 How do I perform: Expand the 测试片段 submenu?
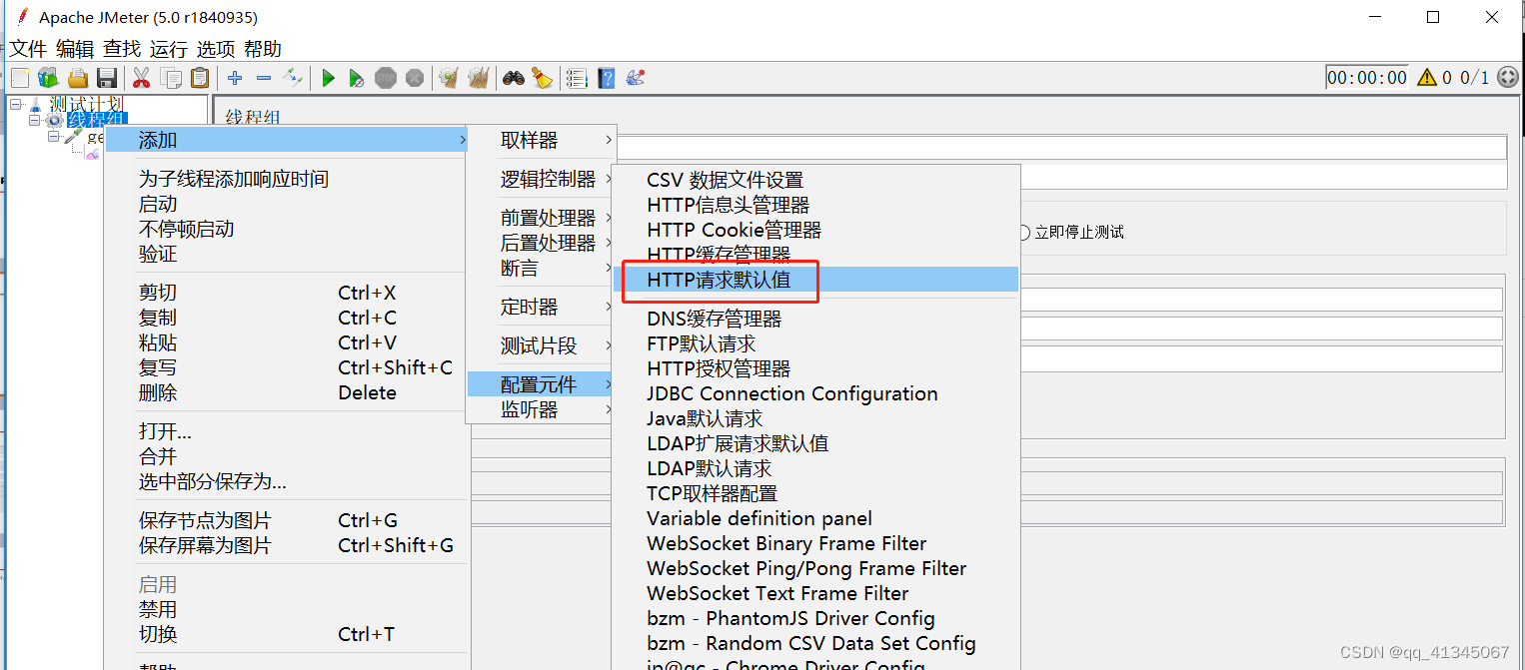(541, 345)
